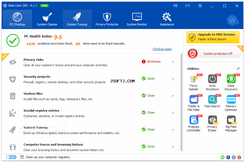This screenshot has width=245, height=162.
Task: Expand the System Tuneup row arrow
Action: click(x=173, y=130)
